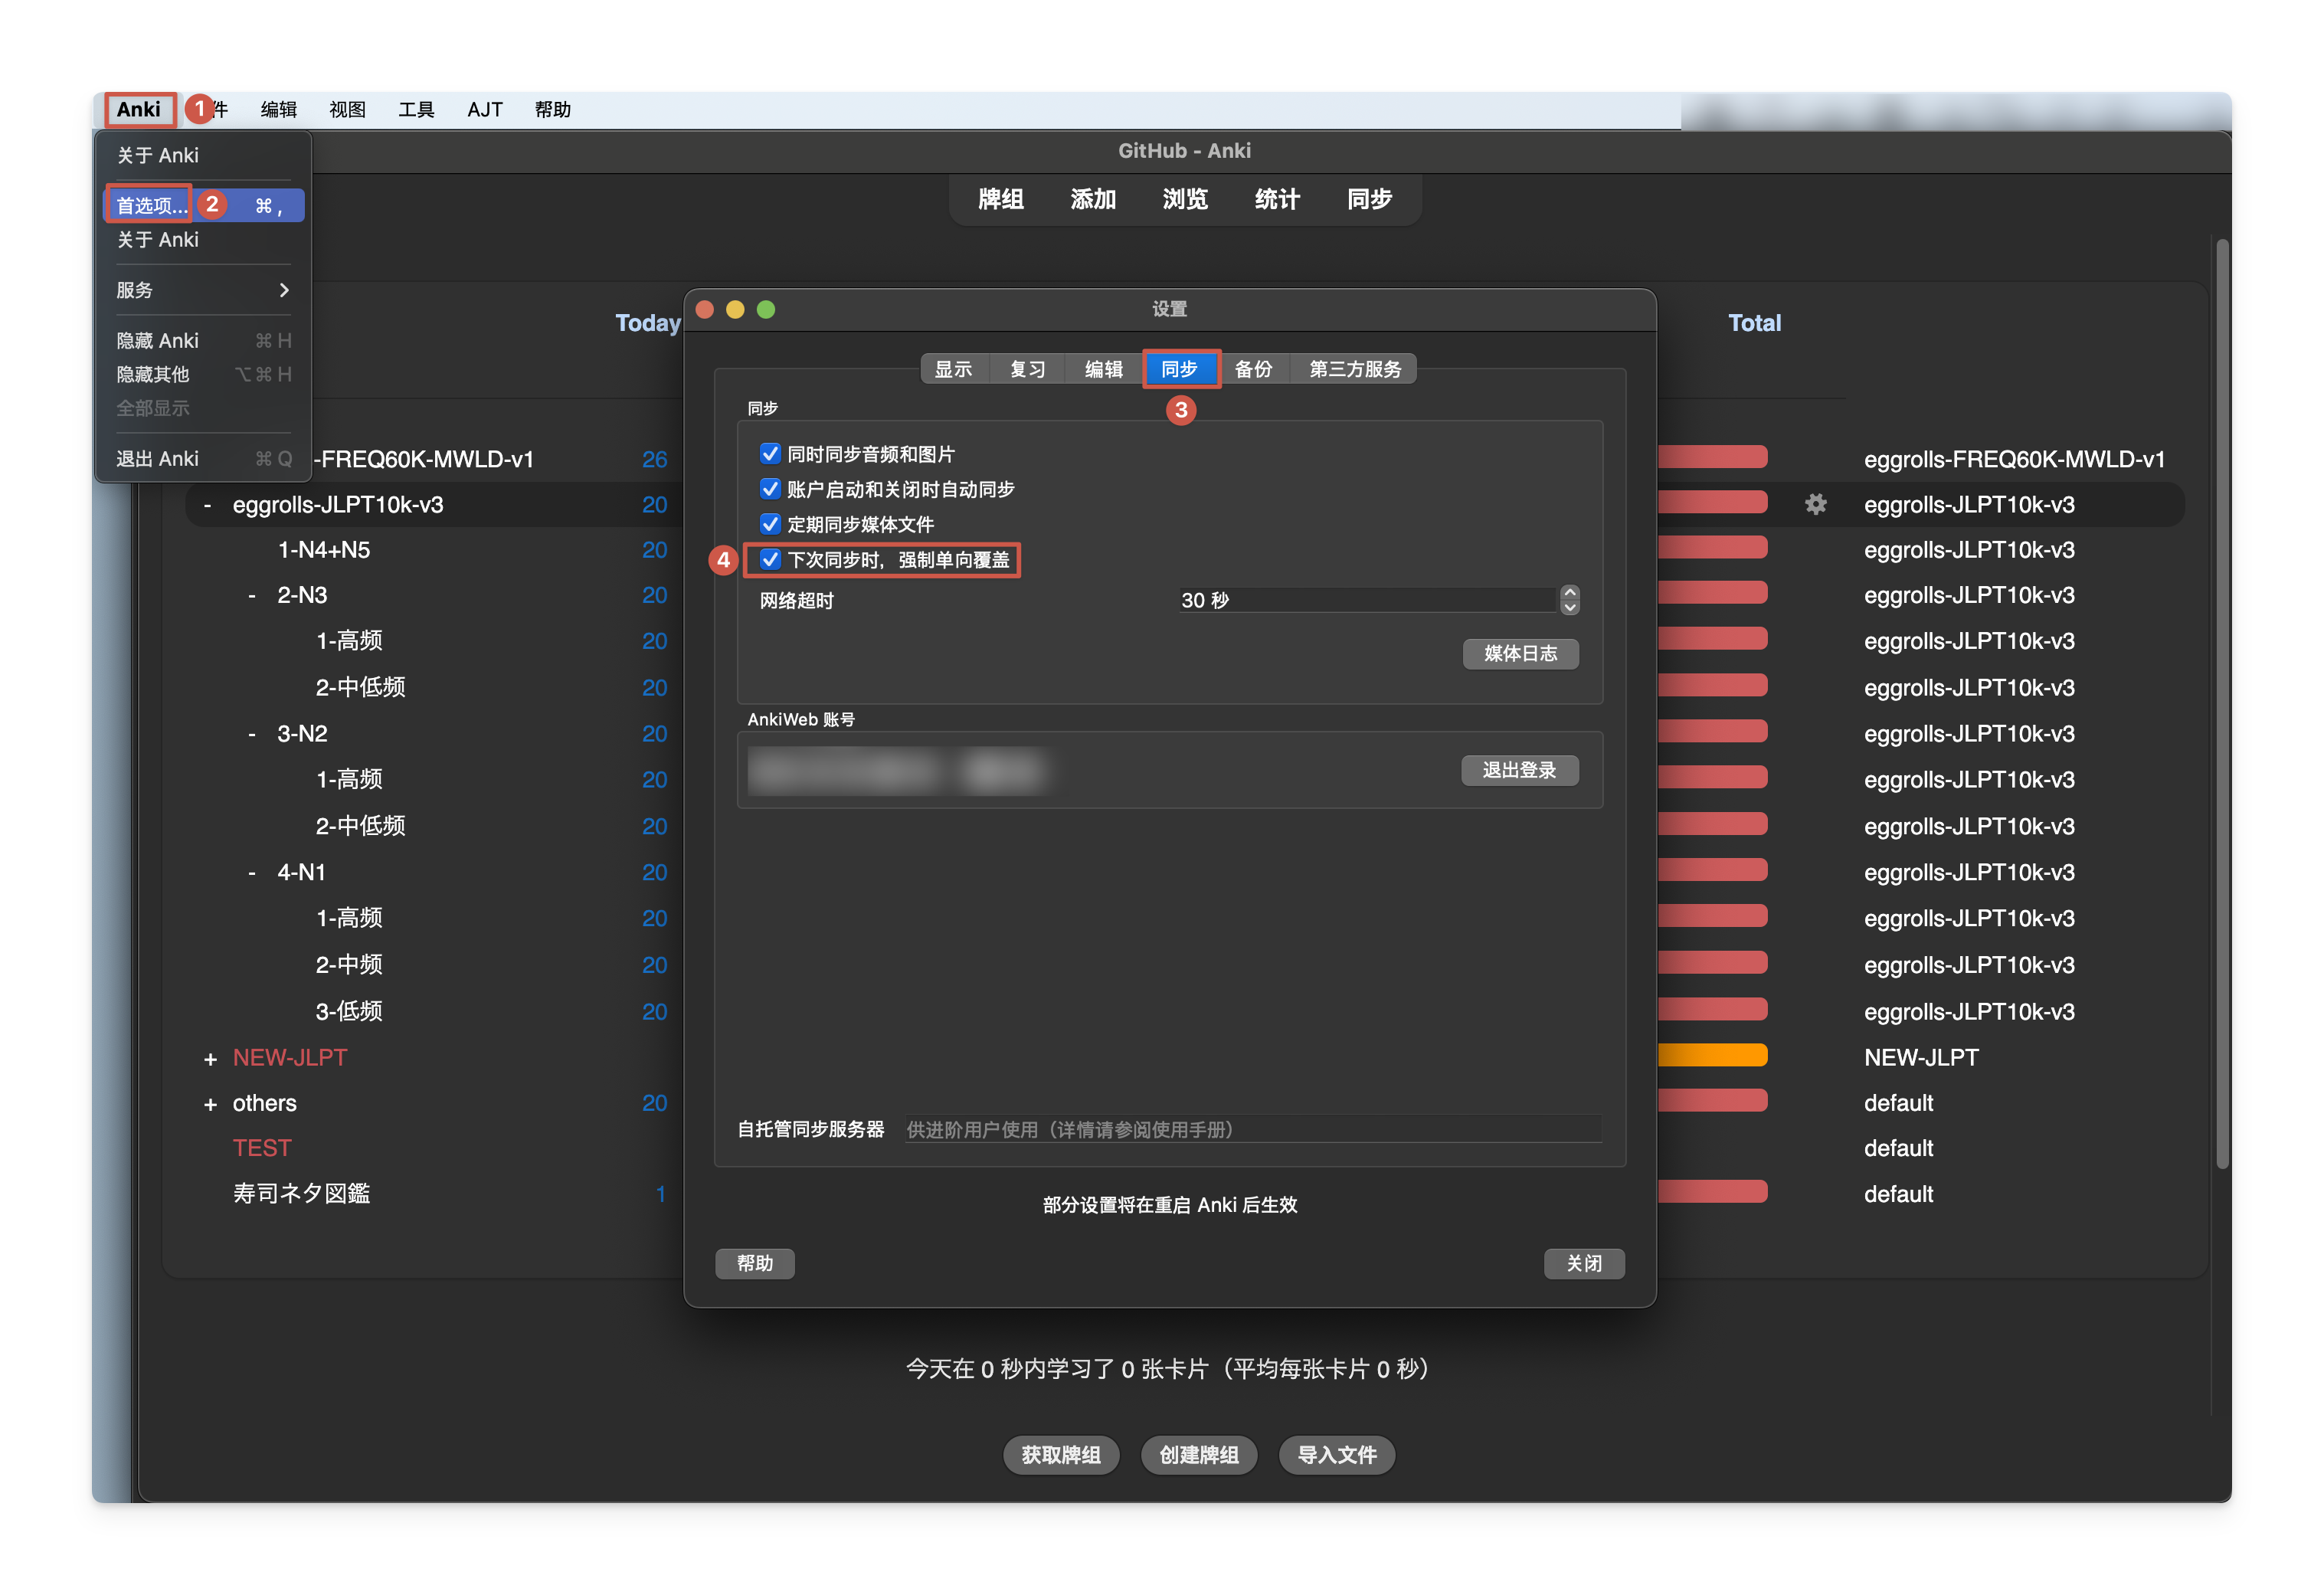The width and height of the screenshot is (2324, 1595).
Task: Click the green zoom dot of settings dialog
Action: [x=766, y=309]
